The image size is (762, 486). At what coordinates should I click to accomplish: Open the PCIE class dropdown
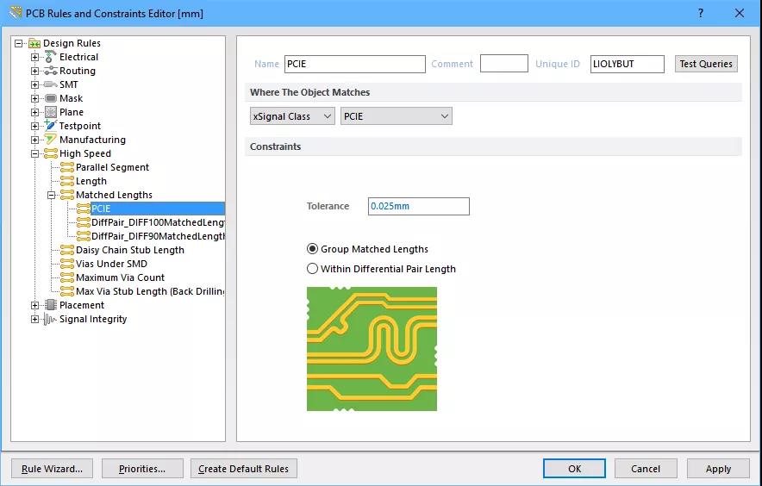click(x=396, y=116)
